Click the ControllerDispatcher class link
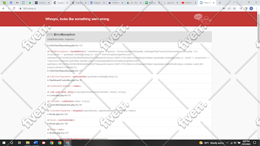260x146 pixels. 60,111
